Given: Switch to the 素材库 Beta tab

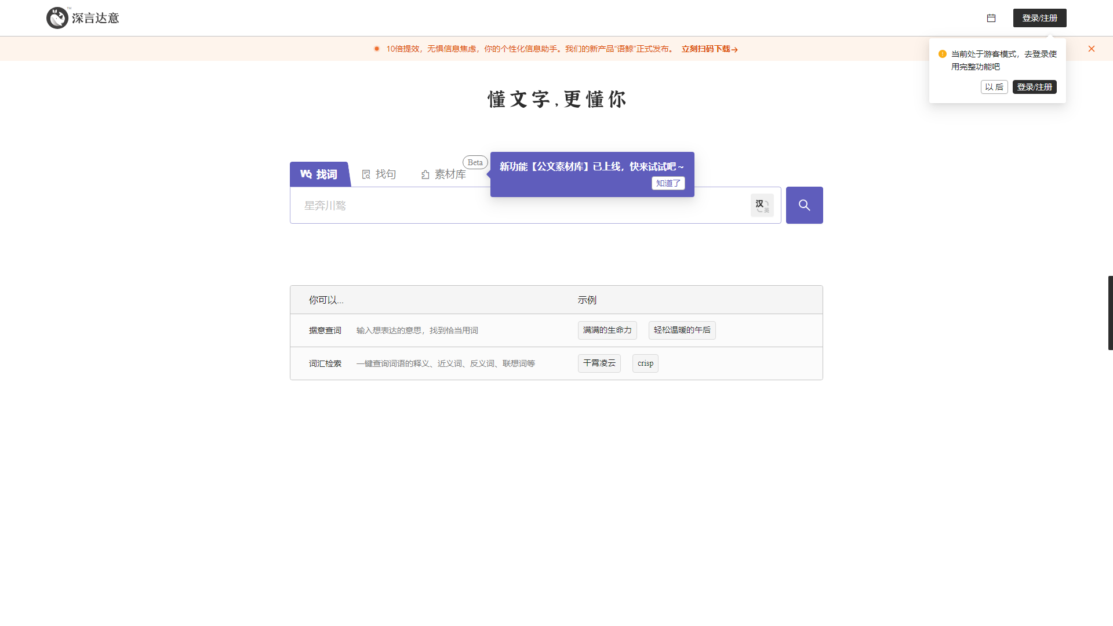Looking at the screenshot, I should [x=450, y=174].
